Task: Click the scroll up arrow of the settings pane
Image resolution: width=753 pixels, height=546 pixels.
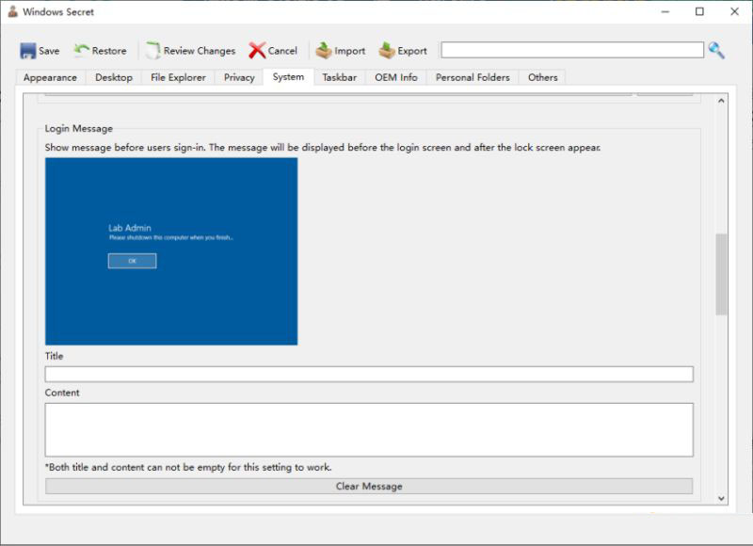Action: click(721, 101)
